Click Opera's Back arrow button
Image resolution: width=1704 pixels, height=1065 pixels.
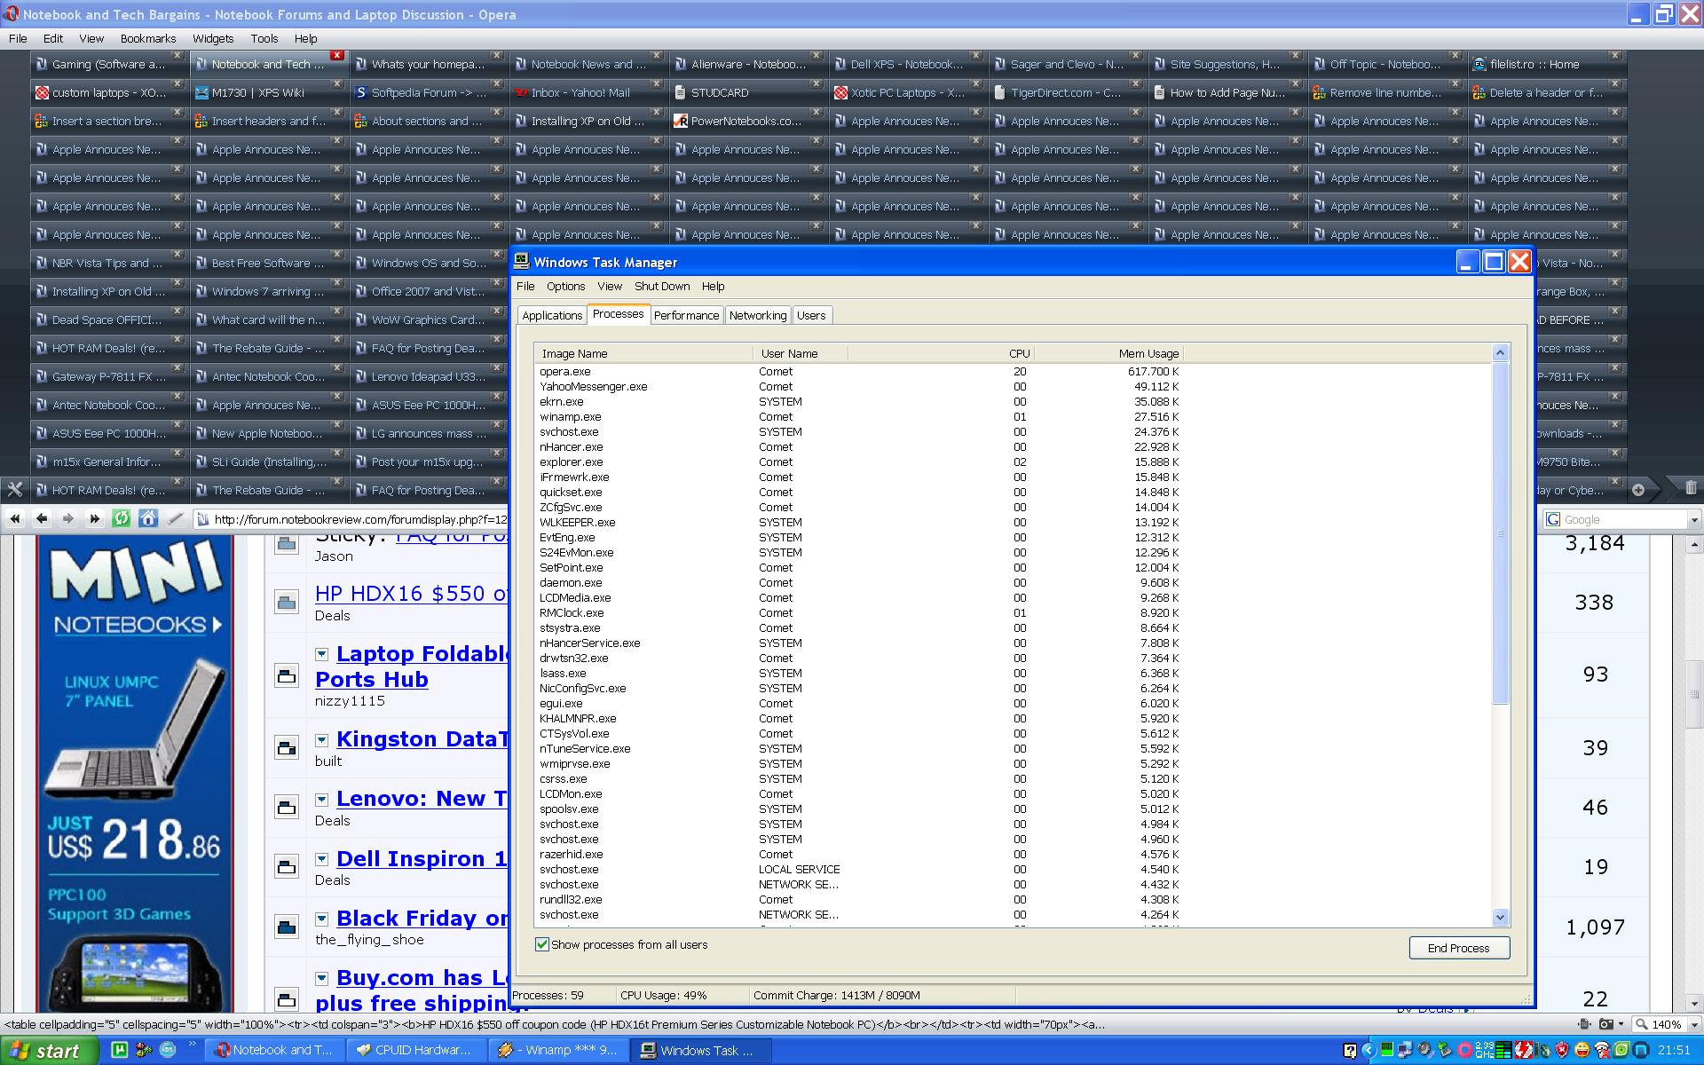[41, 519]
